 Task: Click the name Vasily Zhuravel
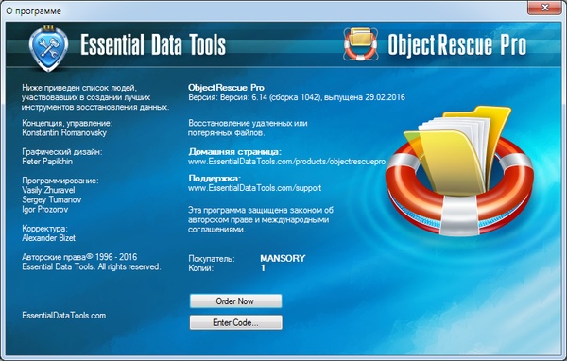tap(48, 190)
